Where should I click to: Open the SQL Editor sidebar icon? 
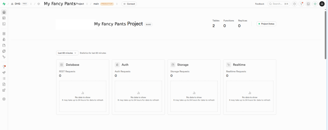(x=4, y=24)
